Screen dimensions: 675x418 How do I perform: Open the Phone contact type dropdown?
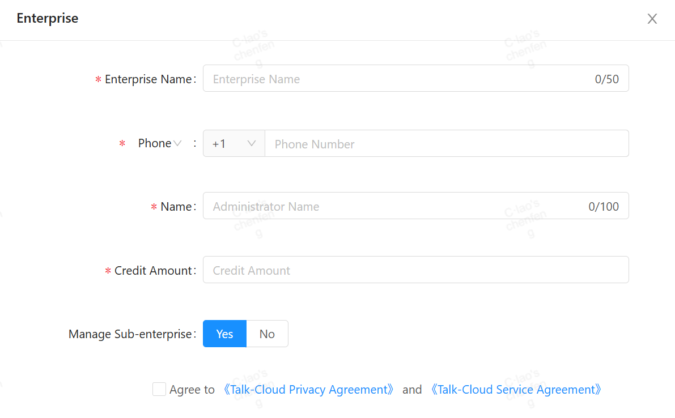(x=160, y=143)
